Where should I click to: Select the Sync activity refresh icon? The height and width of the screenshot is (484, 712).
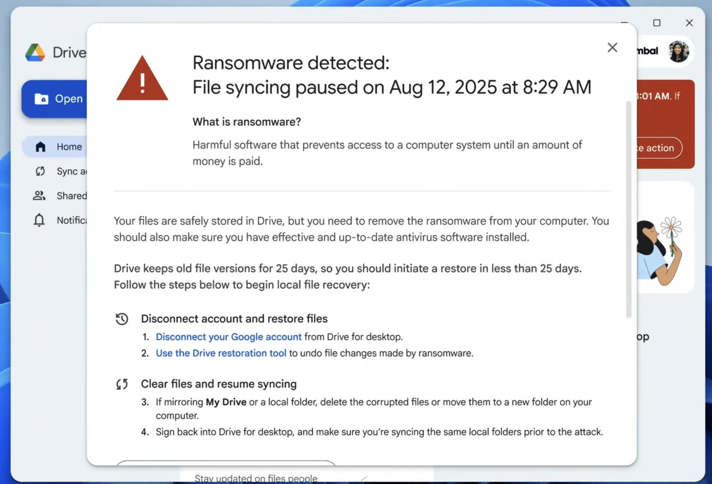(x=40, y=171)
